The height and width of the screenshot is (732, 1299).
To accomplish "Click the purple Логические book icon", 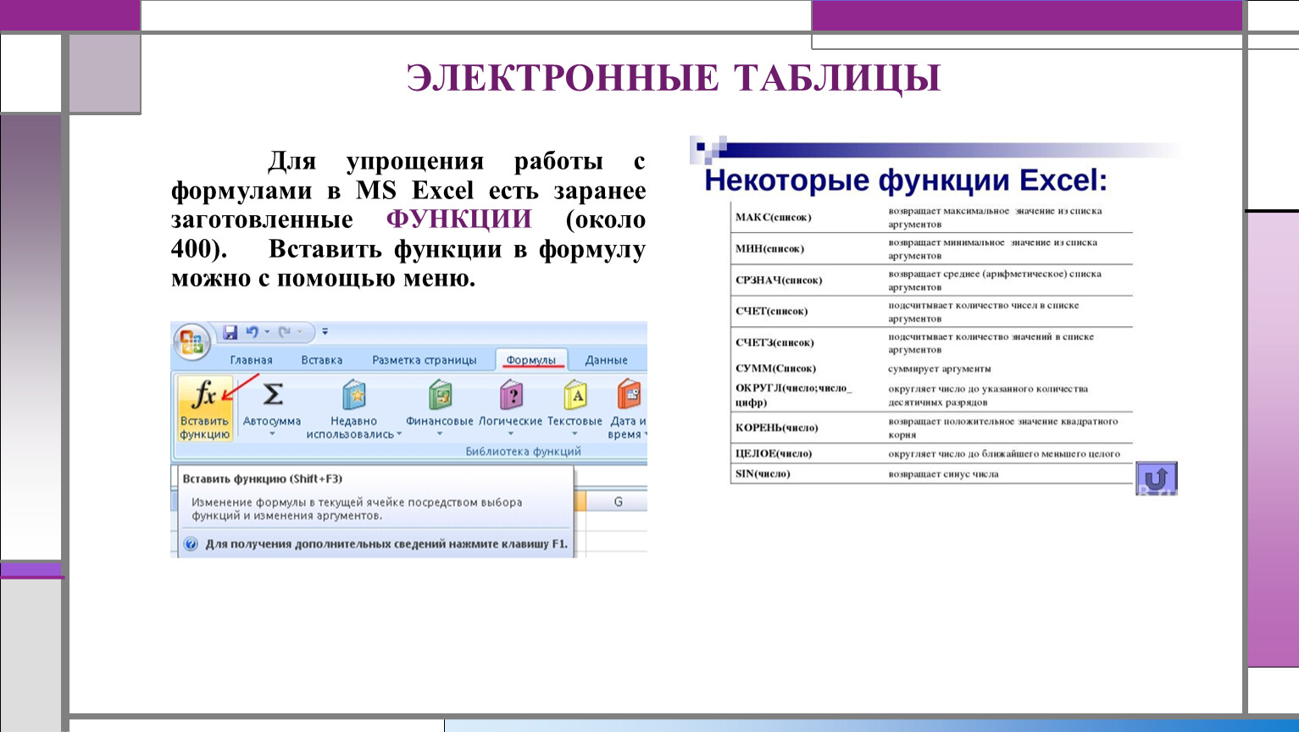I will coord(510,395).
